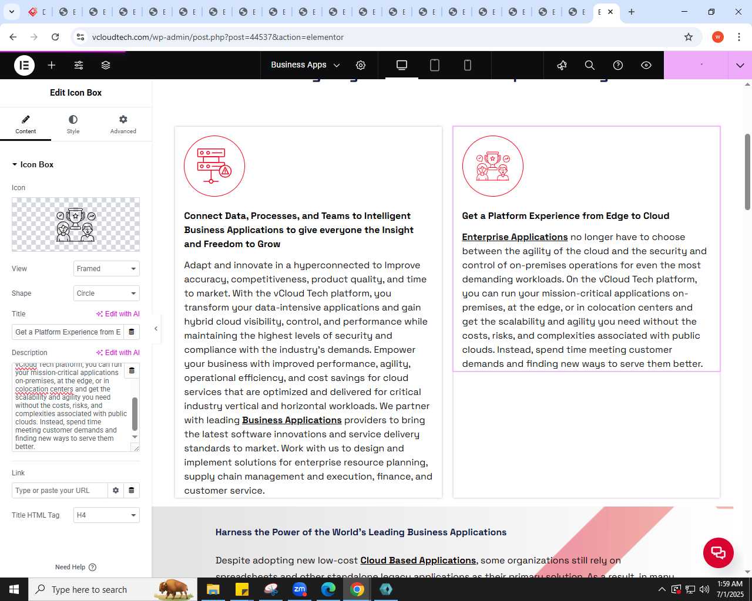
Task: Switch to tablet preview mode
Action: coord(435,65)
